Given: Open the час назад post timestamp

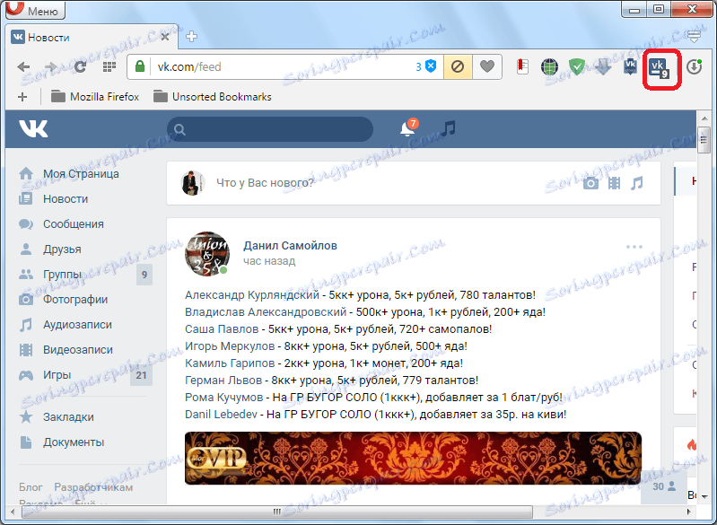Looking at the screenshot, I should (x=269, y=261).
